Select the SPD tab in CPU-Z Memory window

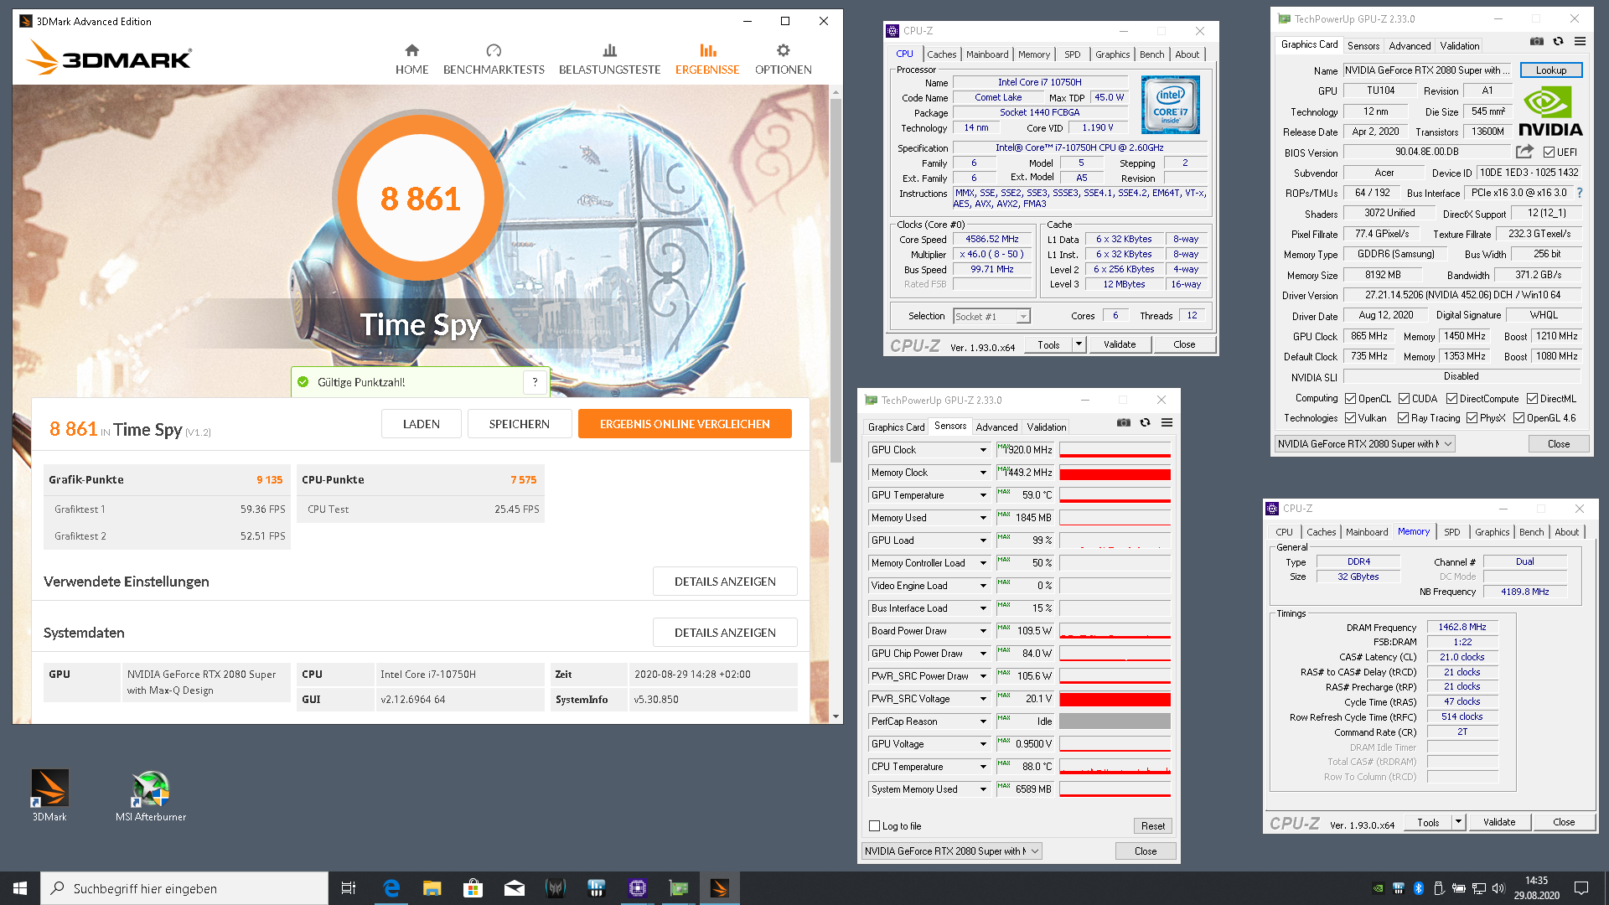click(1451, 532)
